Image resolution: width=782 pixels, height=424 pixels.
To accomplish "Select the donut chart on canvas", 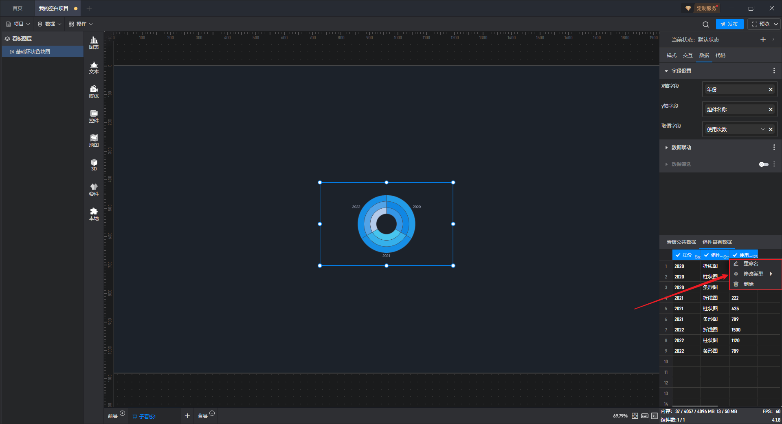I will tap(386, 224).
